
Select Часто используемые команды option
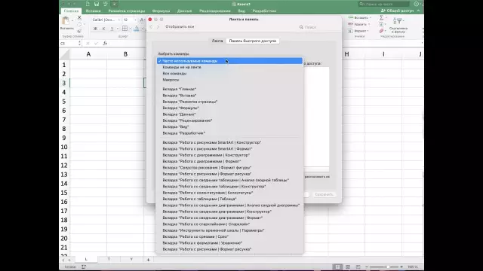point(229,61)
